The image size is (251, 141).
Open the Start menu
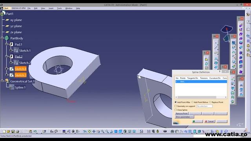coord(6,8)
